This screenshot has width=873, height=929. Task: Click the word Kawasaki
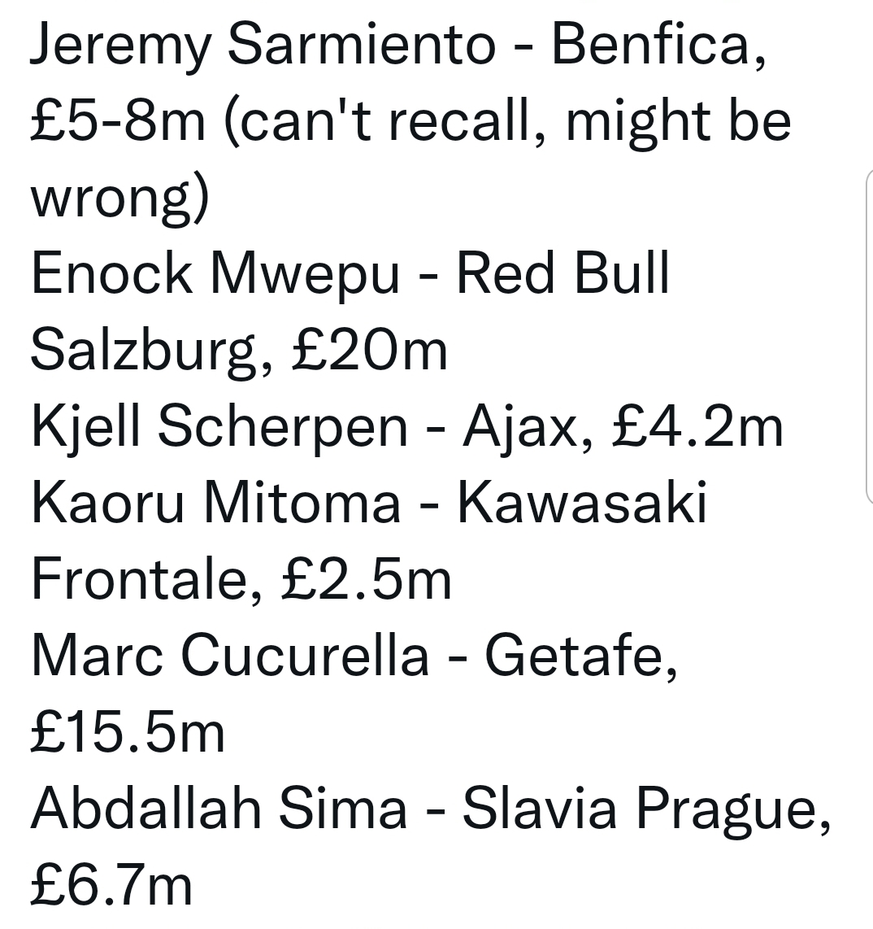[582, 503]
